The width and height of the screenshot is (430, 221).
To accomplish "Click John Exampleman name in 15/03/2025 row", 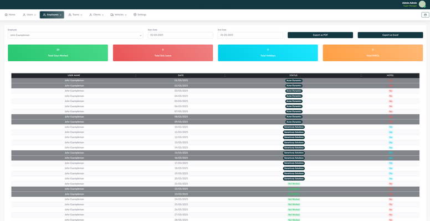I will pyautogui.click(x=74, y=153).
